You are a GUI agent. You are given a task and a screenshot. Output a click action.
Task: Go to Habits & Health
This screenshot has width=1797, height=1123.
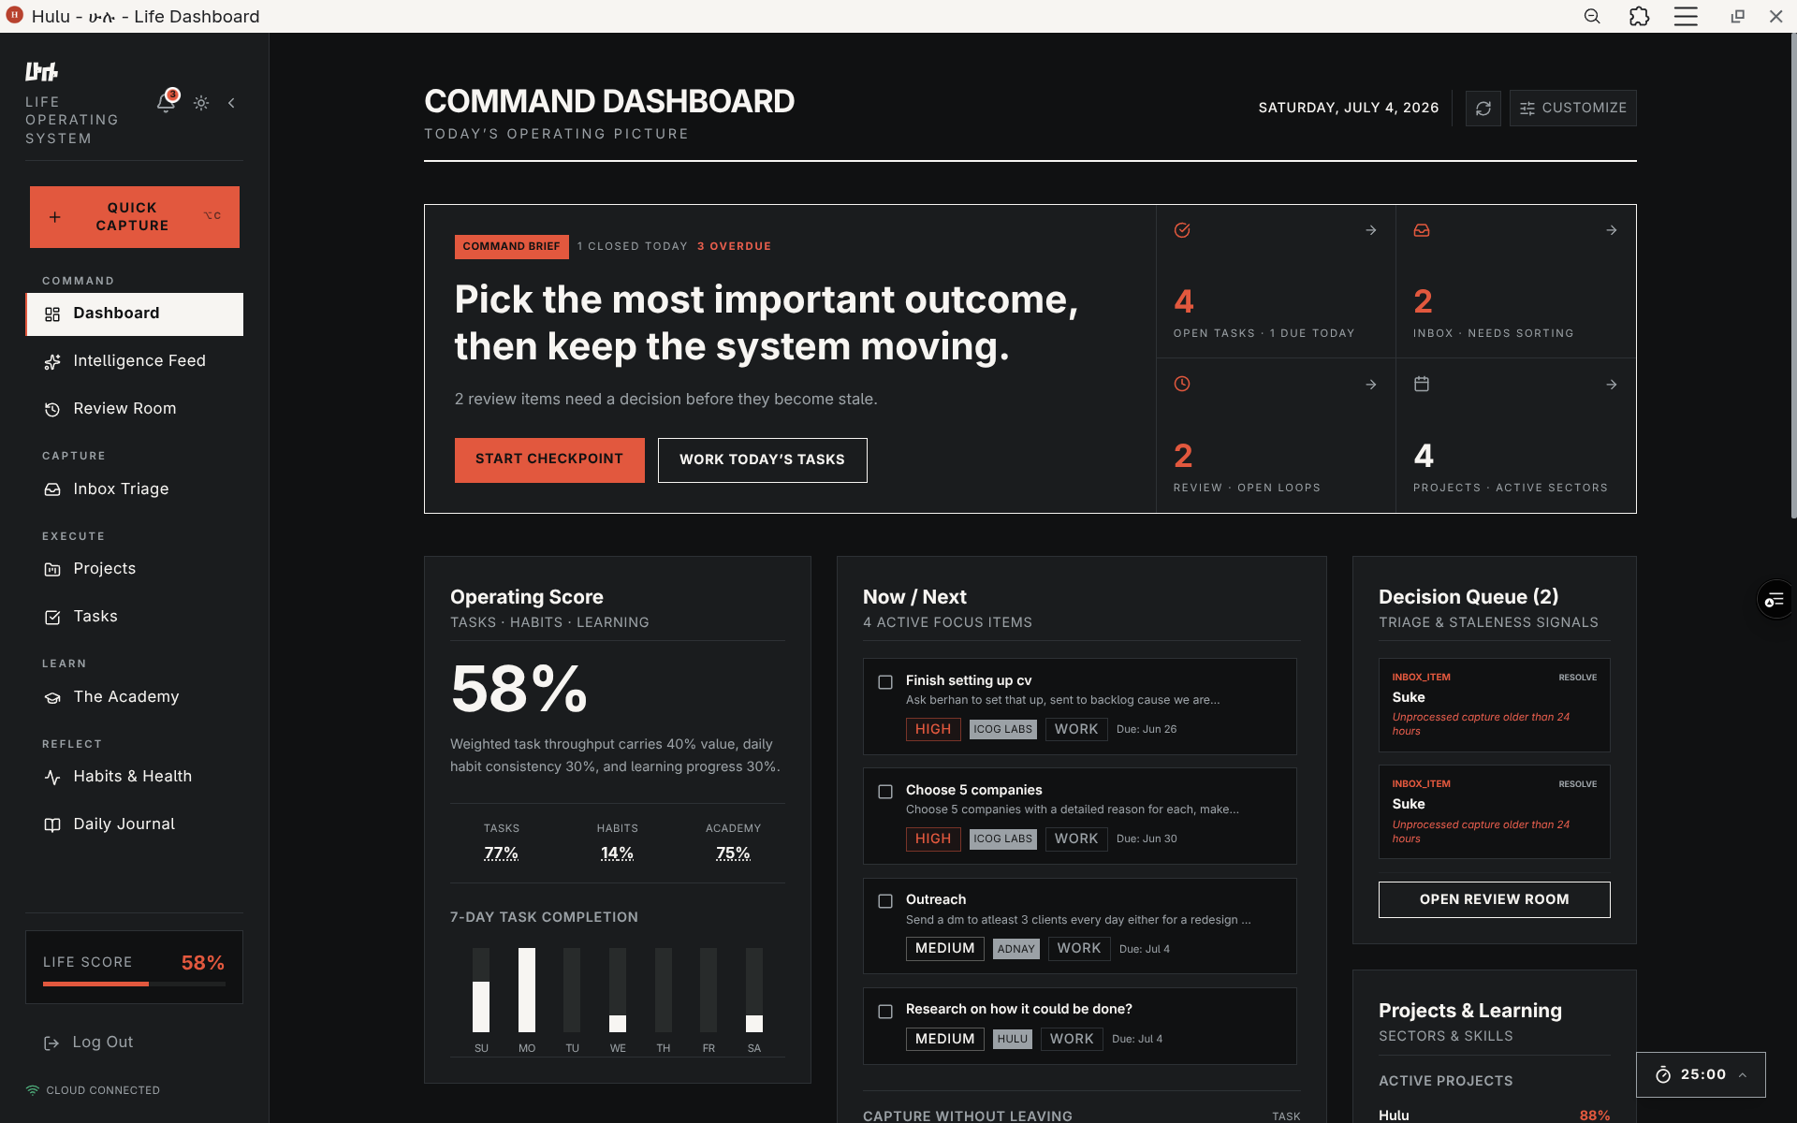tap(135, 777)
